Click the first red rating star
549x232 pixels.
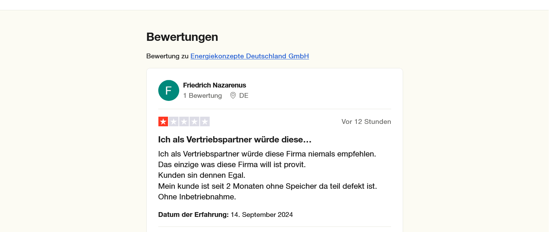coord(163,121)
